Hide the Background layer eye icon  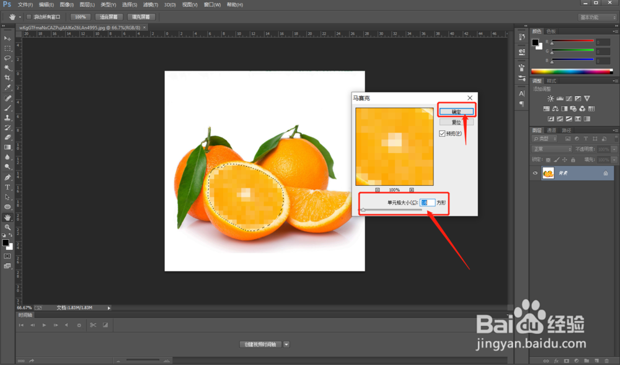[x=536, y=173]
